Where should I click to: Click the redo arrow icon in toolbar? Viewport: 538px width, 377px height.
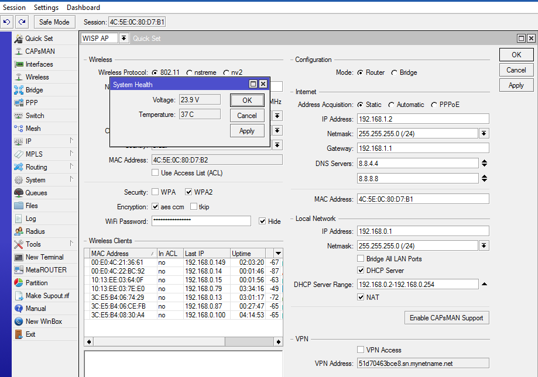point(22,22)
